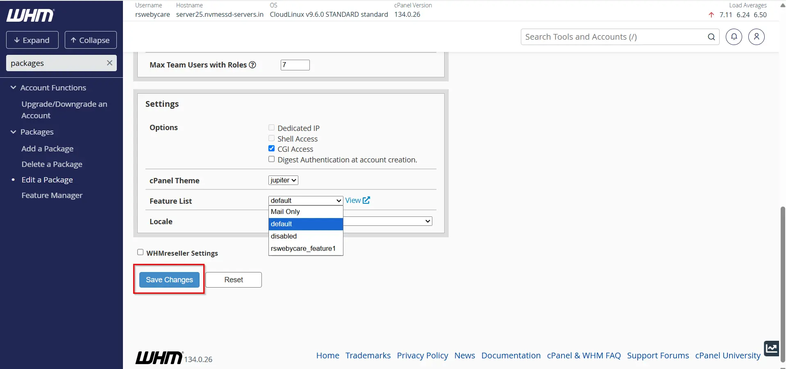The image size is (786, 369).
Task: Clear the packages search filter
Action: point(109,63)
